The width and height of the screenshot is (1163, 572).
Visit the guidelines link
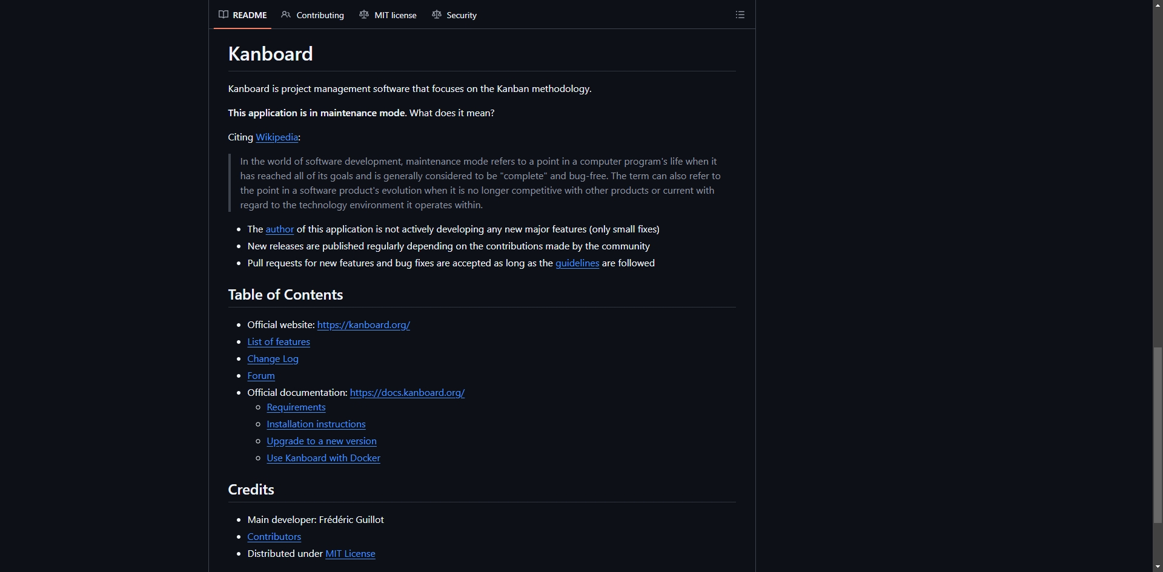pos(577,263)
